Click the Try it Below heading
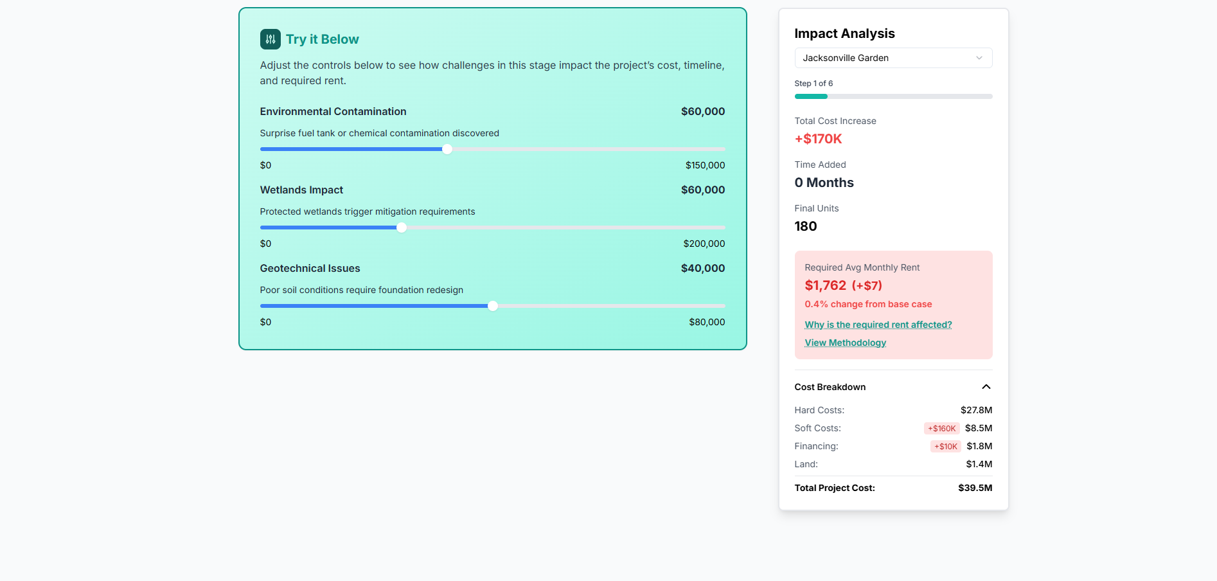The image size is (1217, 581). 323,39
